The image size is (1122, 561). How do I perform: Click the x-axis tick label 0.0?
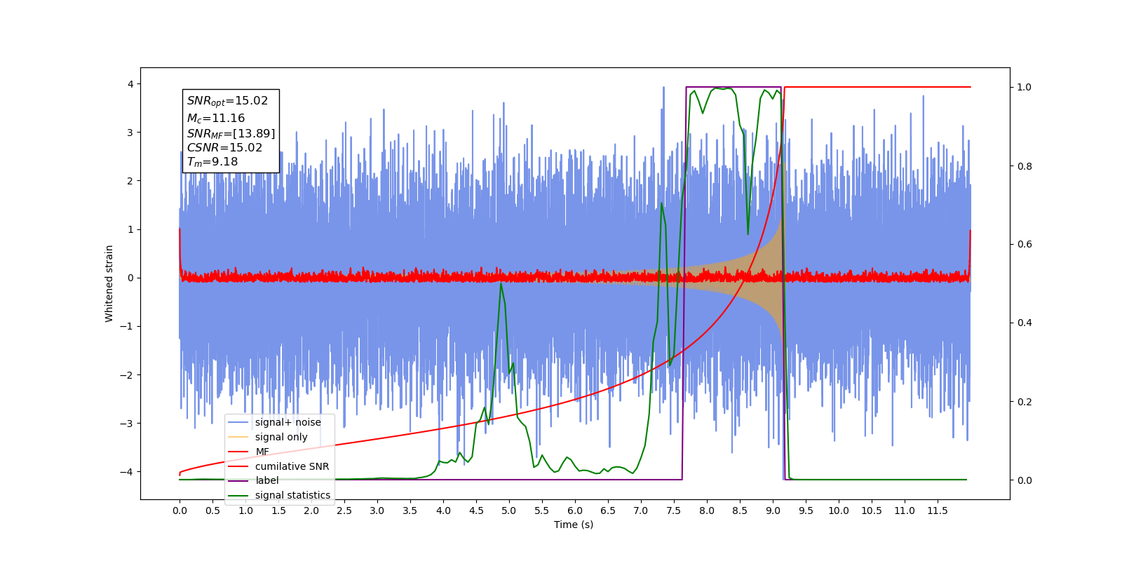pyautogui.click(x=180, y=511)
